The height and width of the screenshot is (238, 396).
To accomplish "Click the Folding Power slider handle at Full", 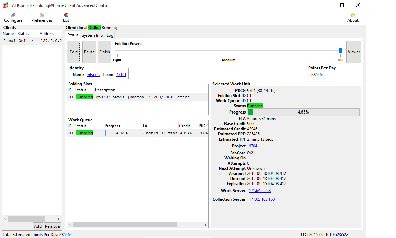I will (340, 50).
